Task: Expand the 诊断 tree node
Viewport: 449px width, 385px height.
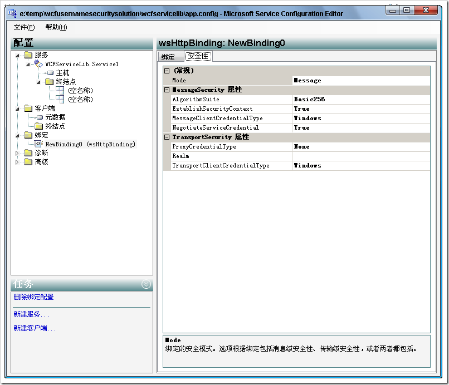Action: (x=17, y=153)
